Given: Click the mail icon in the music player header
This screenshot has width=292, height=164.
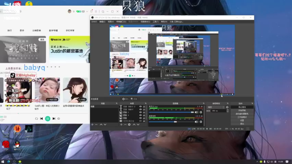Looking at the screenshot, I should click(83, 12).
